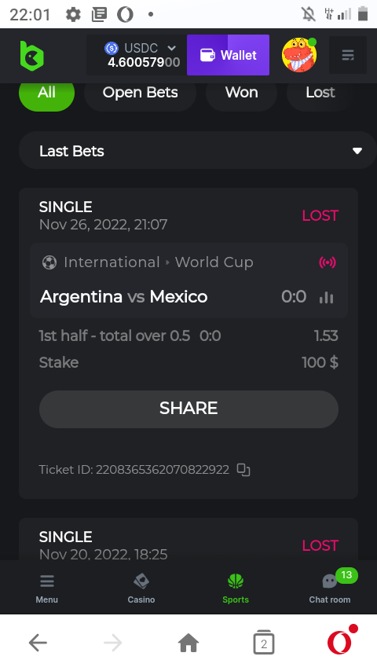Open the Chat room icon
This screenshot has height=671, width=377.
[x=330, y=588]
